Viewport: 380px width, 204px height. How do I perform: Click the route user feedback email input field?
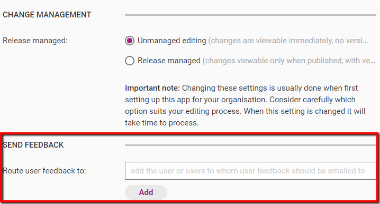pos(250,171)
